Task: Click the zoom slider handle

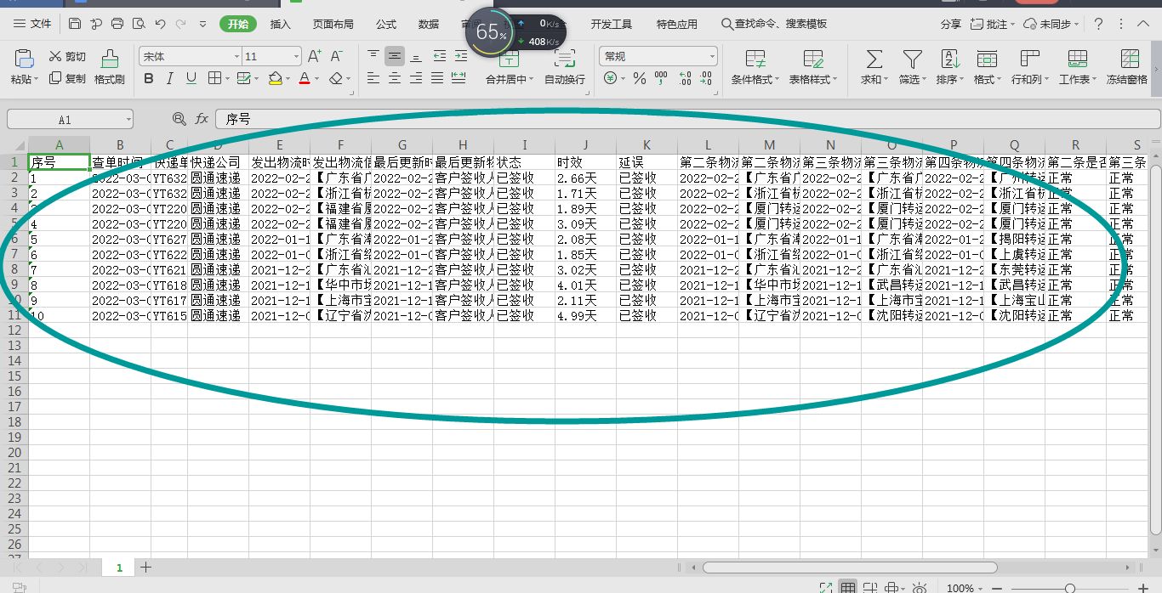Action: [1069, 588]
